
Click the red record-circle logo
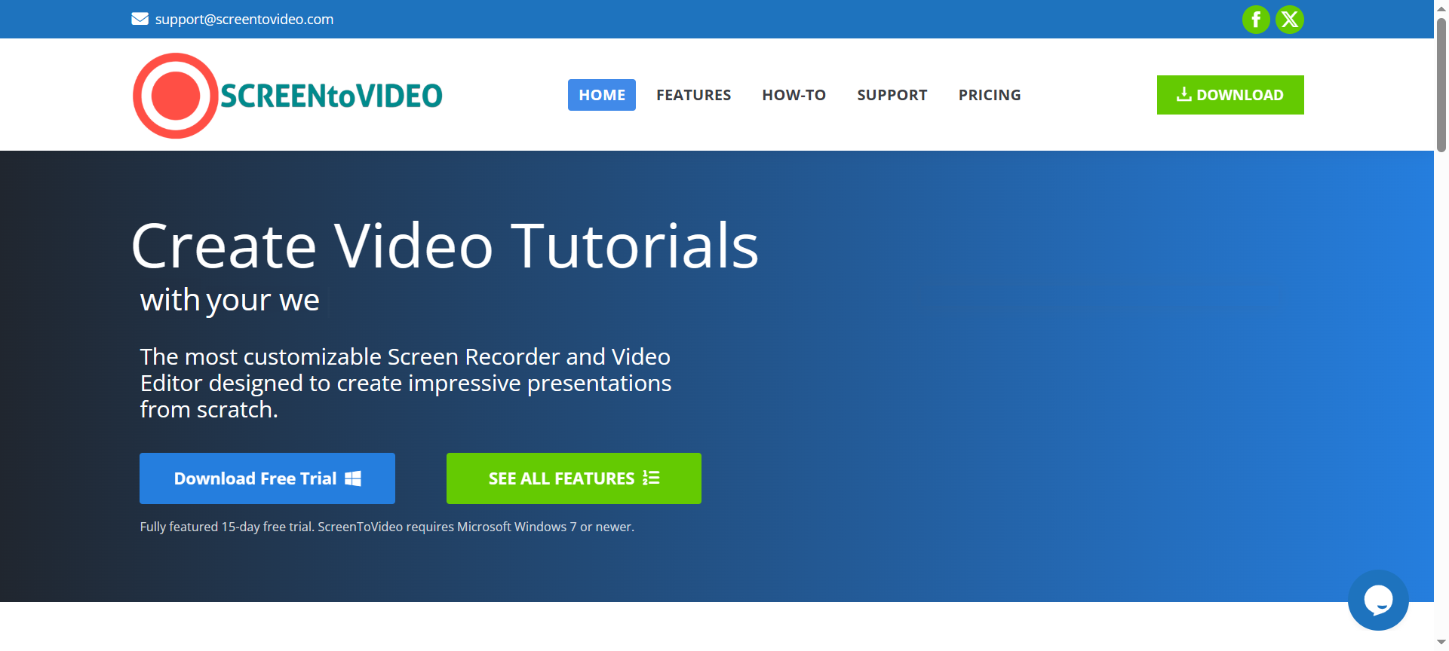click(176, 96)
